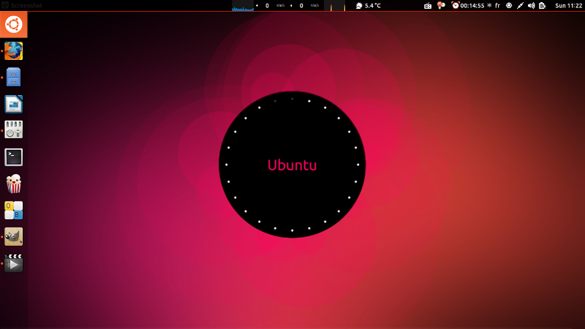Open the circular indicator beside fr
This screenshot has width=585, height=329.
click(x=509, y=6)
